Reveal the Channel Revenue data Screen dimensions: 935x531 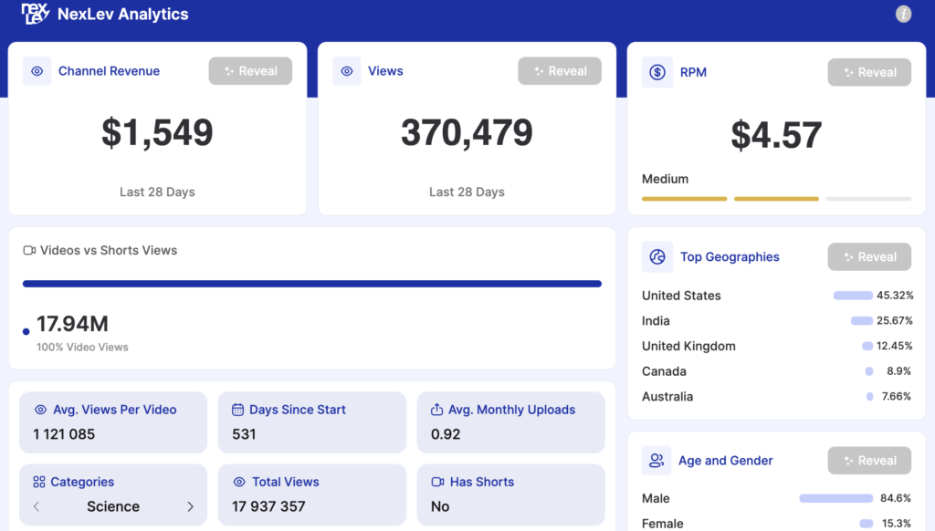coord(250,71)
